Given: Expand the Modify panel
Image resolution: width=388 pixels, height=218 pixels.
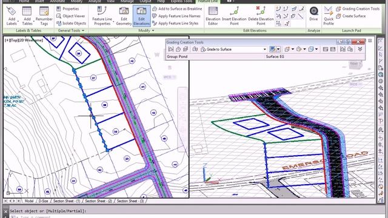Looking at the screenshot, I should (x=146, y=30).
